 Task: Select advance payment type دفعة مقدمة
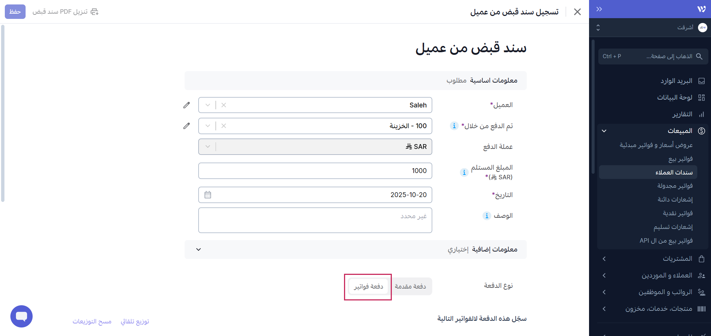[x=410, y=287]
